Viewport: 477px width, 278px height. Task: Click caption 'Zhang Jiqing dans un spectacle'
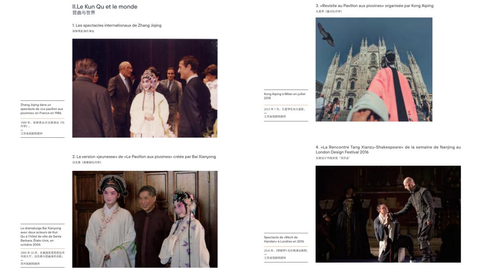pyautogui.click(x=42, y=109)
